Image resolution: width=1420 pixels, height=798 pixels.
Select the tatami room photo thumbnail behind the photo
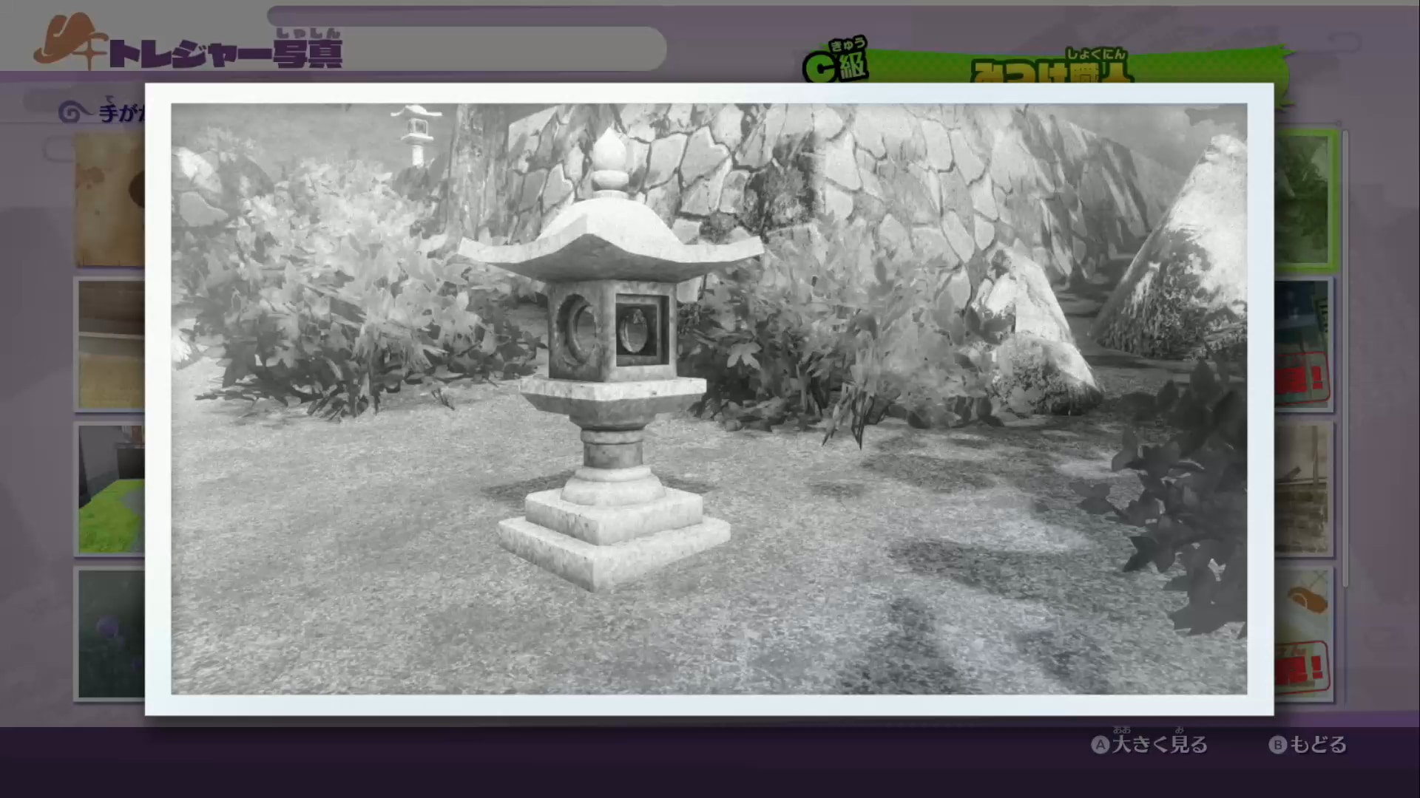pyautogui.click(x=109, y=344)
